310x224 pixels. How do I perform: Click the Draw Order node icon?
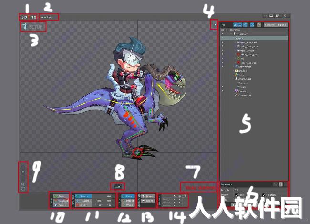click(236, 66)
